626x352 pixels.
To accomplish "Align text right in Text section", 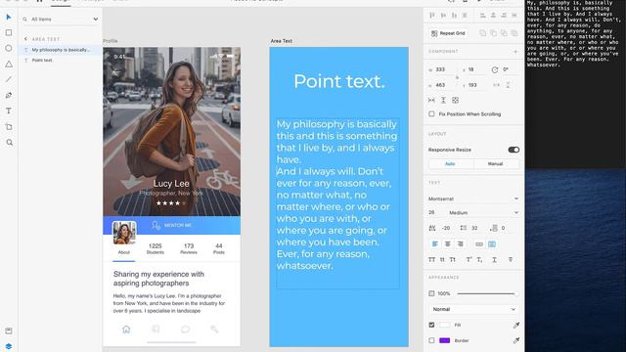I will [x=461, y=243].
